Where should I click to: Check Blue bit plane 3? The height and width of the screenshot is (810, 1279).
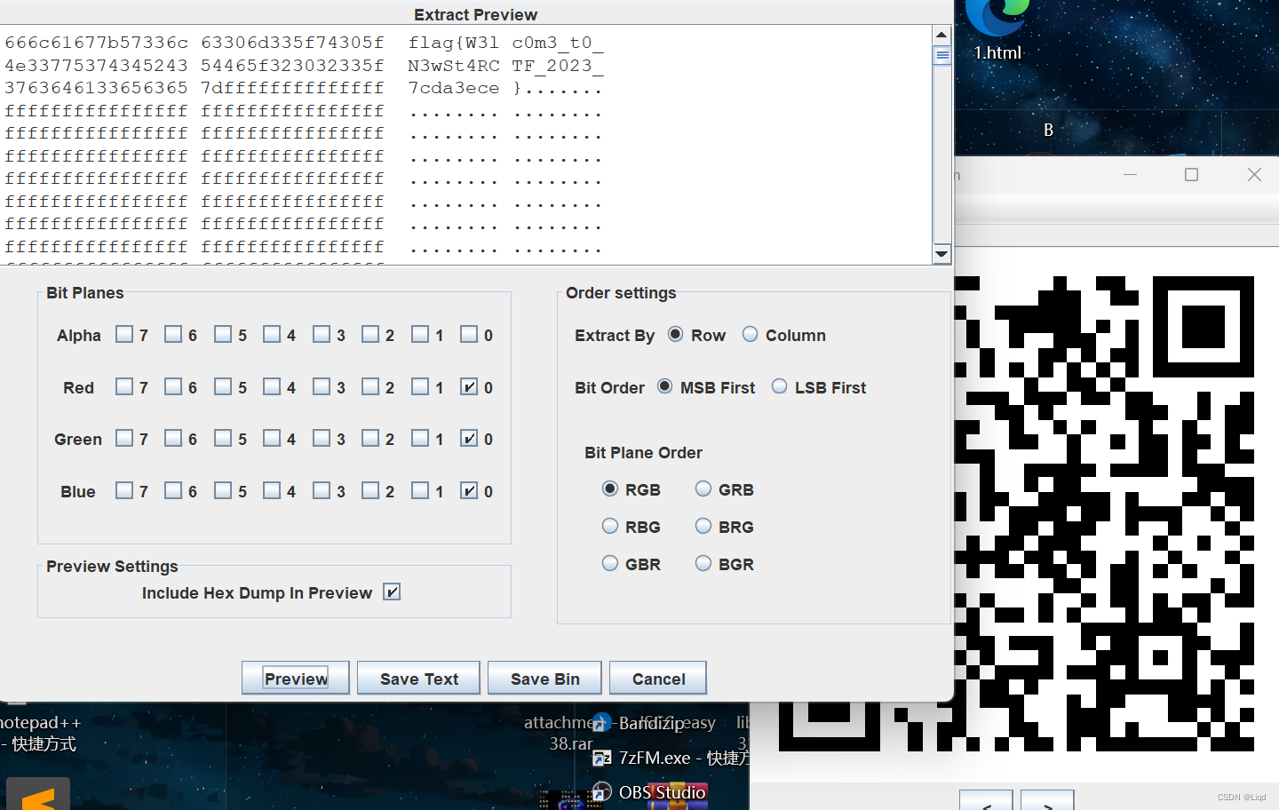tap(322, 491)
